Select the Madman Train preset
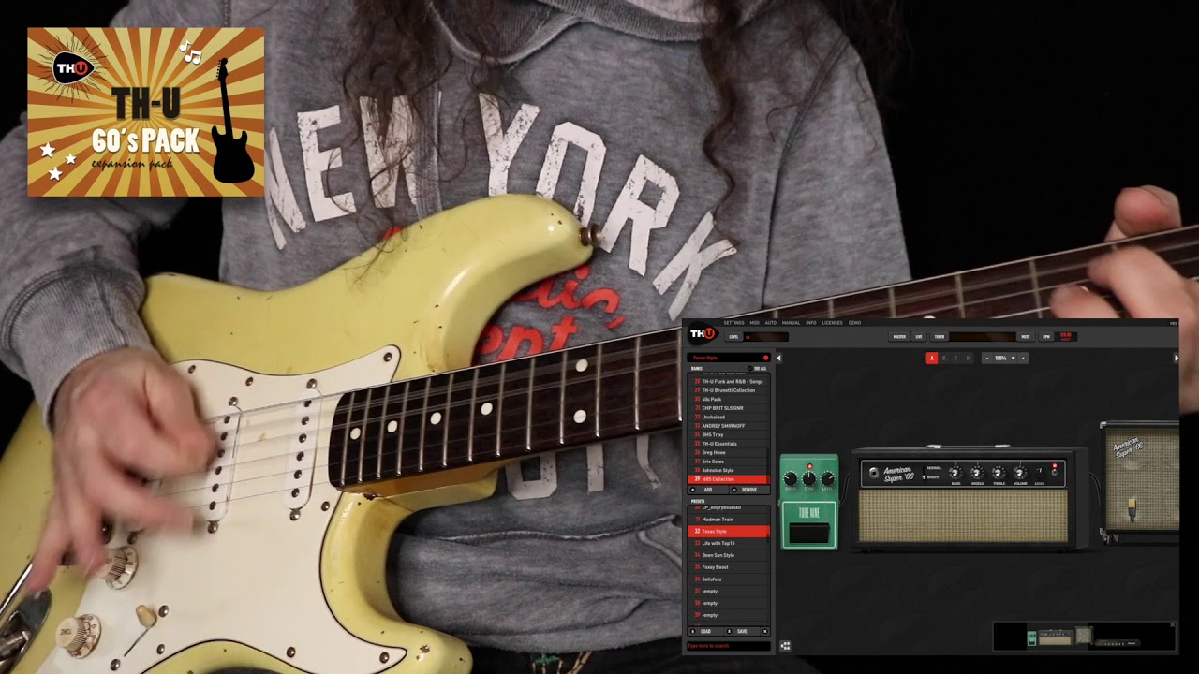Screen dimensions: 1199x674 point(729,520)
